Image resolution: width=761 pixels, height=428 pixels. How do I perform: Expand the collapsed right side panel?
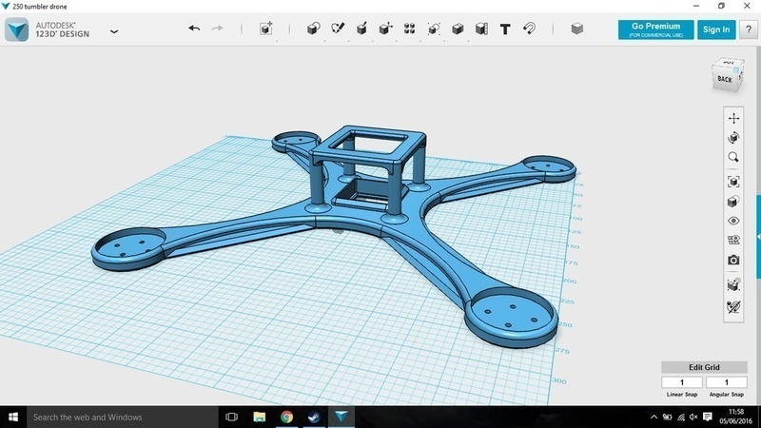point(757,235)
